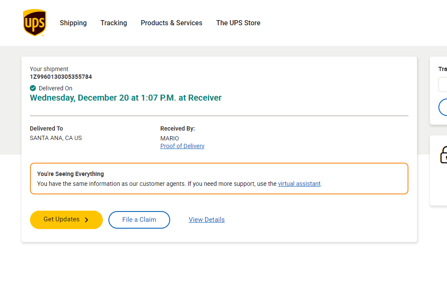447x286 pixels.
Task: Focus the tracking number input box at right
Action: [x=443, y=85]
